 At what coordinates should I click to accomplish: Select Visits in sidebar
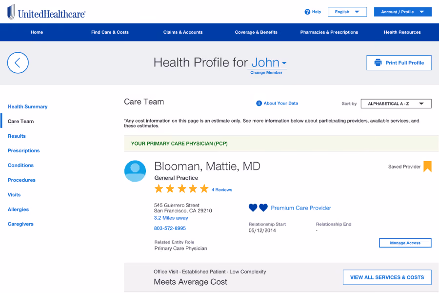point(14,194)
